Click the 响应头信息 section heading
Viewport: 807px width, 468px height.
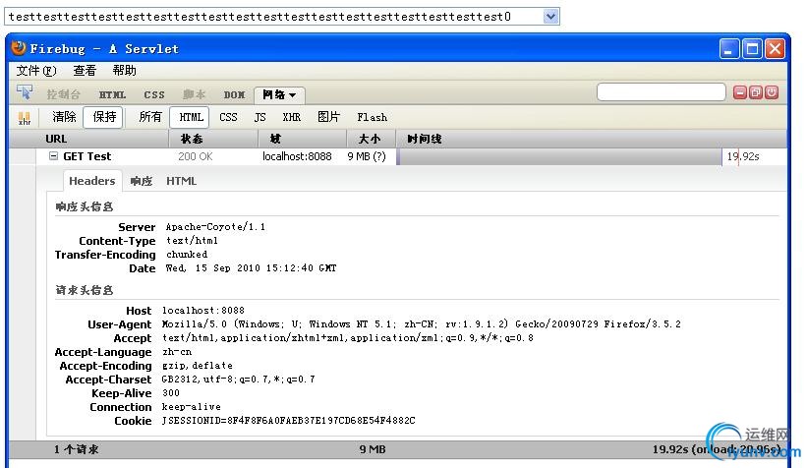pyautogui.click(x=84, y=207)
